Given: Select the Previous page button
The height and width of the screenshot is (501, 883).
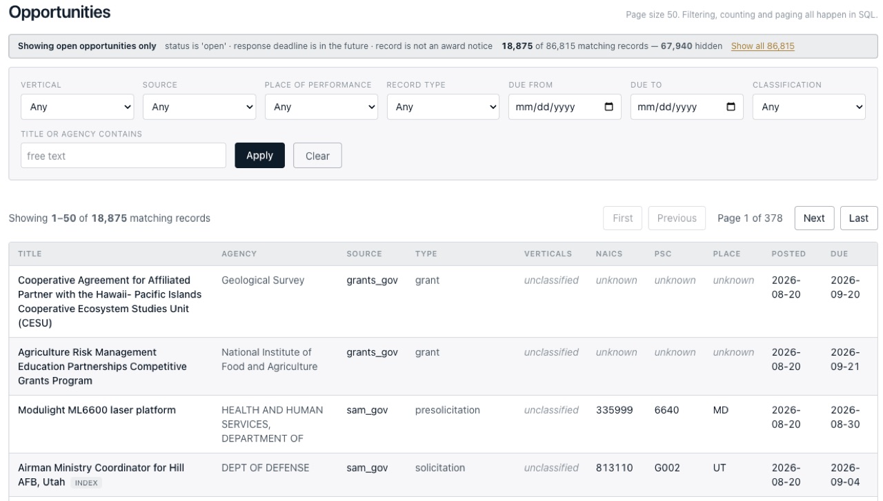Looking at the screenshot, I should pos(677,218).
